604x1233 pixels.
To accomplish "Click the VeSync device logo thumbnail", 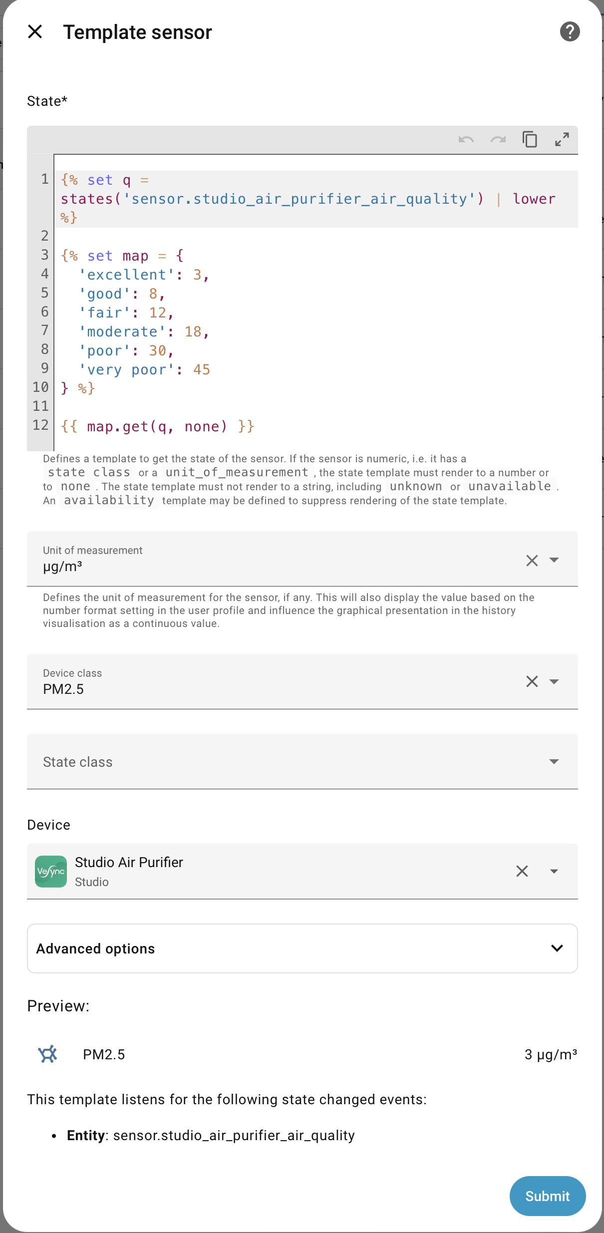I will (x=51, y=872).
